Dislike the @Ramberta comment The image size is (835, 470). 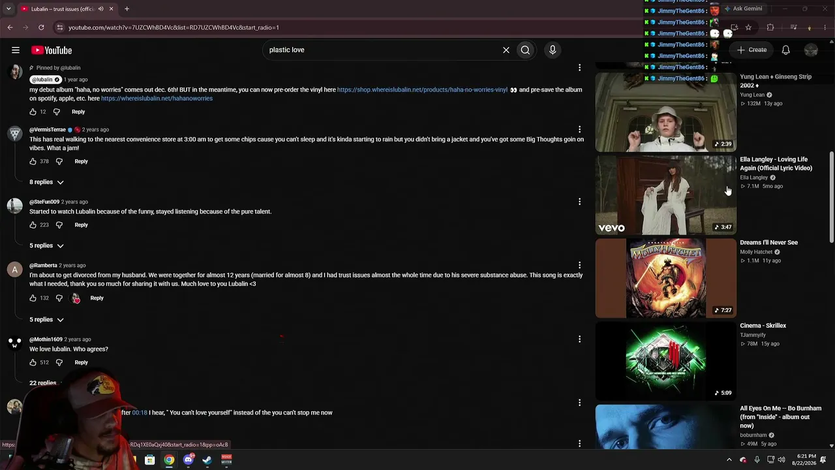pyautogui.click(x=59, y=298)
